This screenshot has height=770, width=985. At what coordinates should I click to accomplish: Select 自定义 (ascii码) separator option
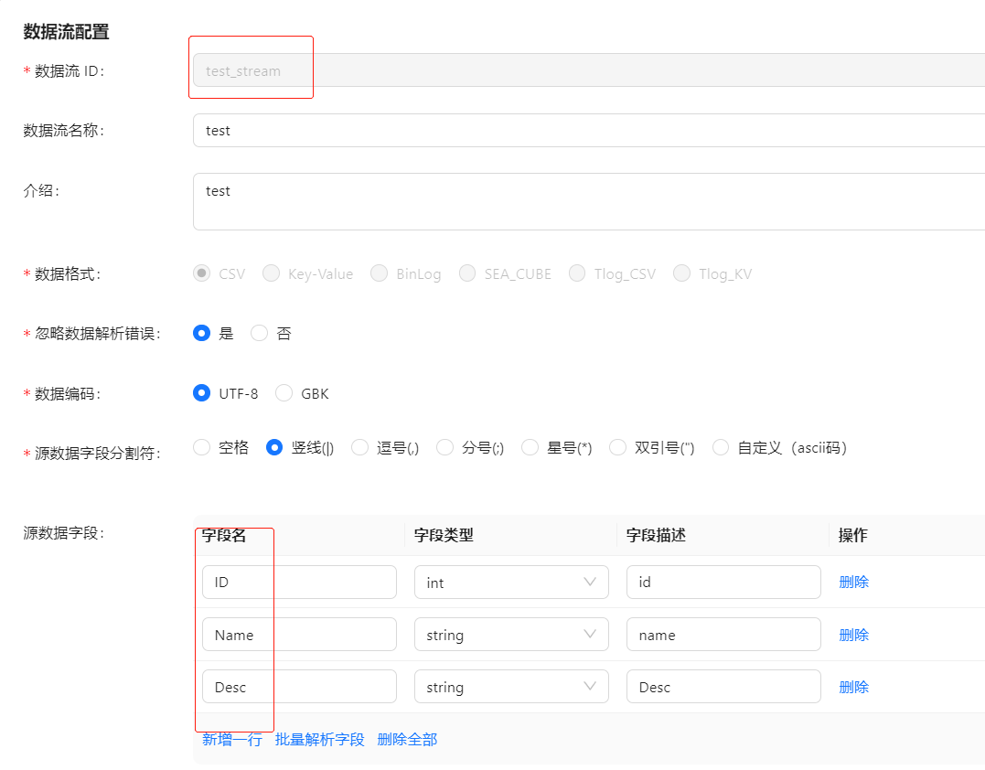pyautogui.click(x=722, y=448)
